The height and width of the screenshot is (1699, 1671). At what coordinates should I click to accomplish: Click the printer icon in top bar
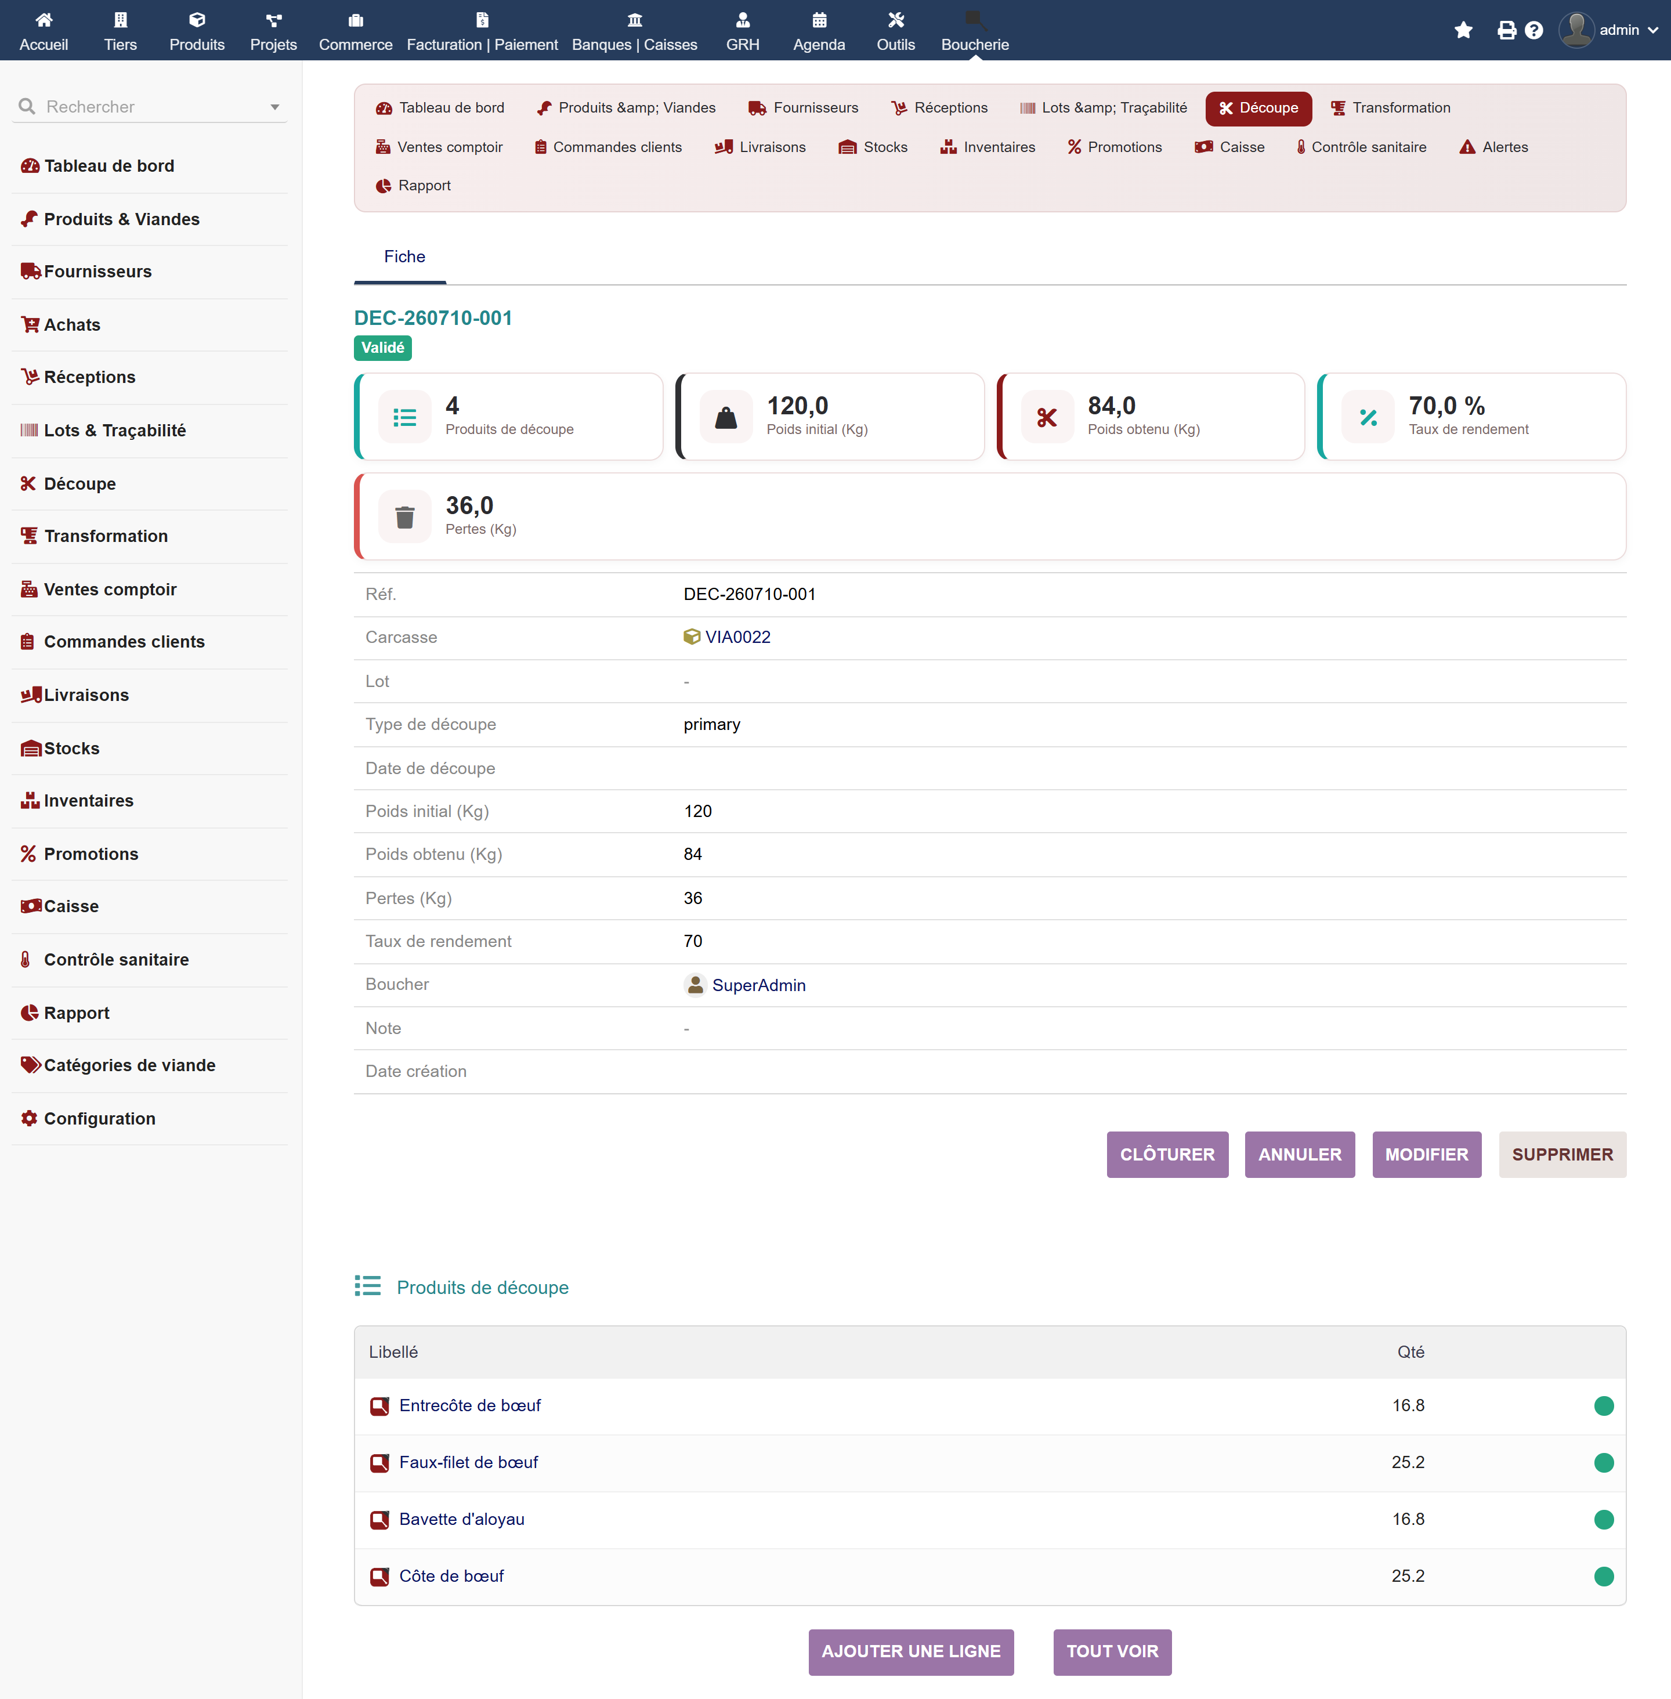click(1506, 31)
